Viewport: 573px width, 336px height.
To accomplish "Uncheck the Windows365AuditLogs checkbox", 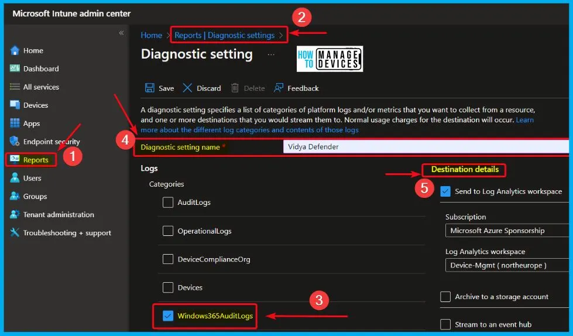I will tap(168, 316).
